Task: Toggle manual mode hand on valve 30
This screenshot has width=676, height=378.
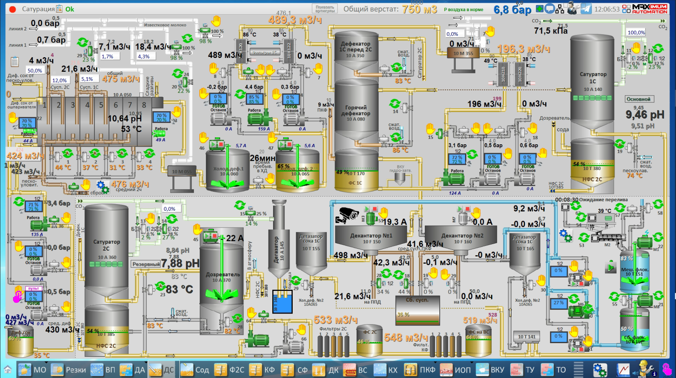Action: [x=542, y=280]
